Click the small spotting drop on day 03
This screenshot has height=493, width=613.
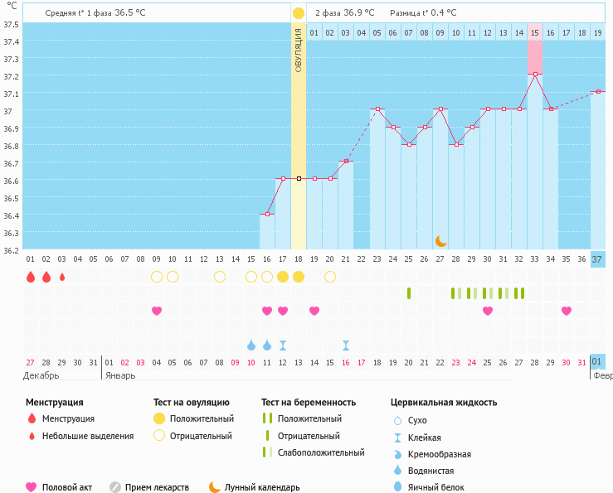tap(62, 277)
